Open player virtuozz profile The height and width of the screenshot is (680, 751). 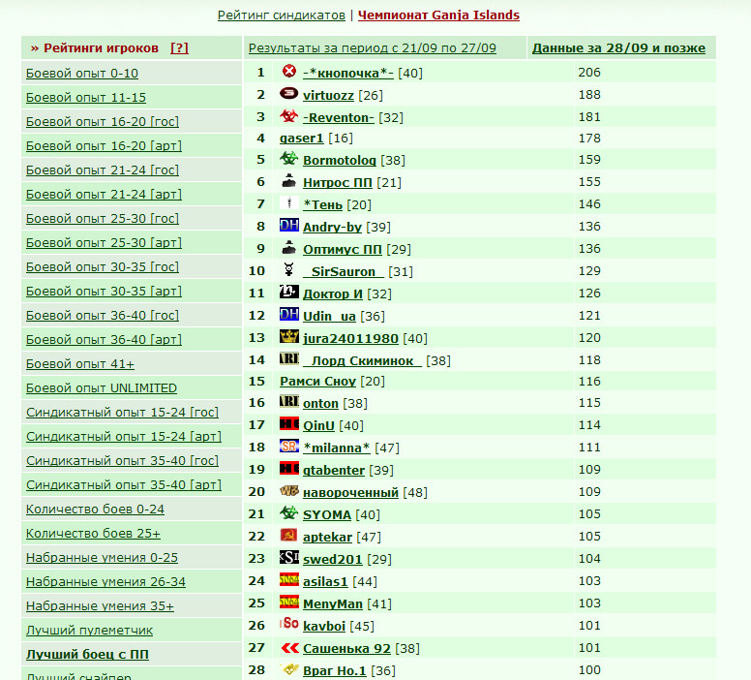pyautogui.click(x=329, y=96)
